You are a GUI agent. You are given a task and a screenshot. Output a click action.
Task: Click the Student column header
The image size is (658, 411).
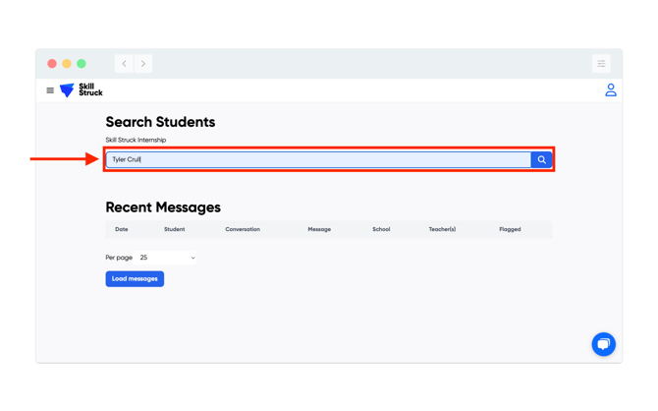pyautogui.click(x=174, y=229)
